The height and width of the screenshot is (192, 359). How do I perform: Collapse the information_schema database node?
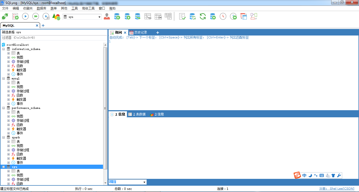pos(4,49)
